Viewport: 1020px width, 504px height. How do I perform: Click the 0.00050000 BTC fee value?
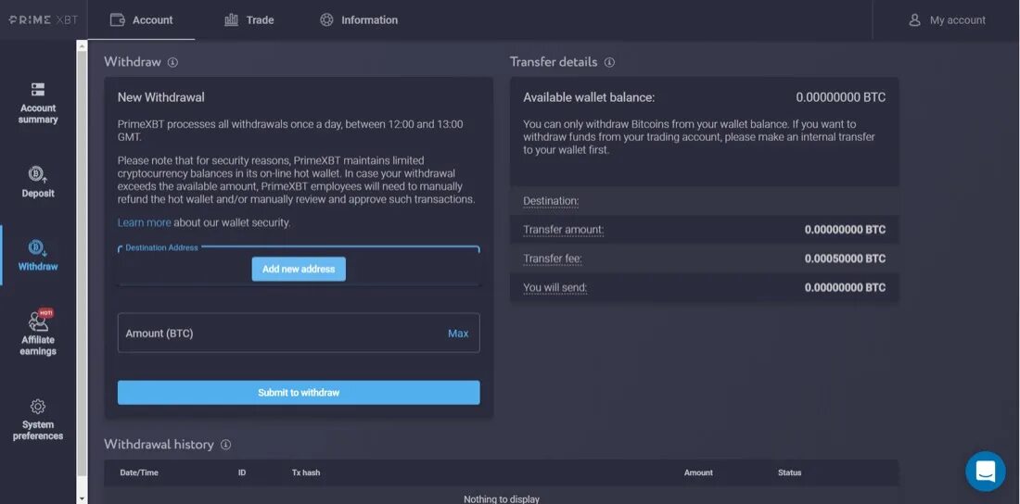click(x=845, y=258)
